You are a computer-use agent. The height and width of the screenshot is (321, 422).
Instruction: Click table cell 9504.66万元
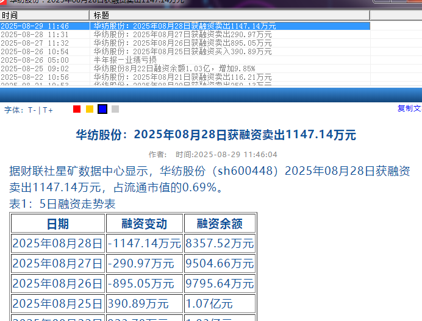(x=220, y=264)
